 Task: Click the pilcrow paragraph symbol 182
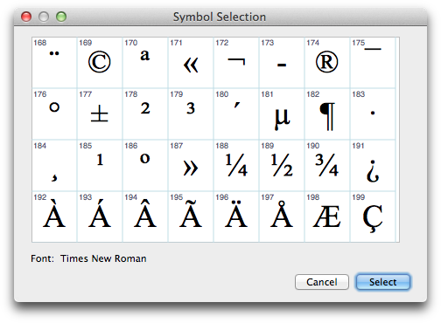(327, 114)
